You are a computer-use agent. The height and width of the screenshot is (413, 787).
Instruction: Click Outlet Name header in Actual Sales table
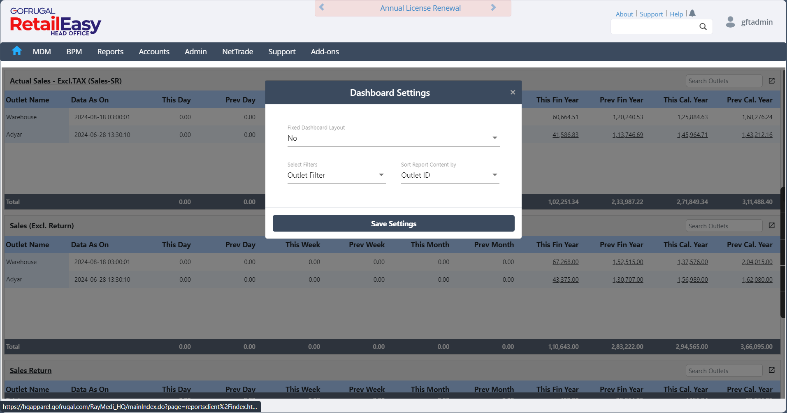tap(28, 100)
